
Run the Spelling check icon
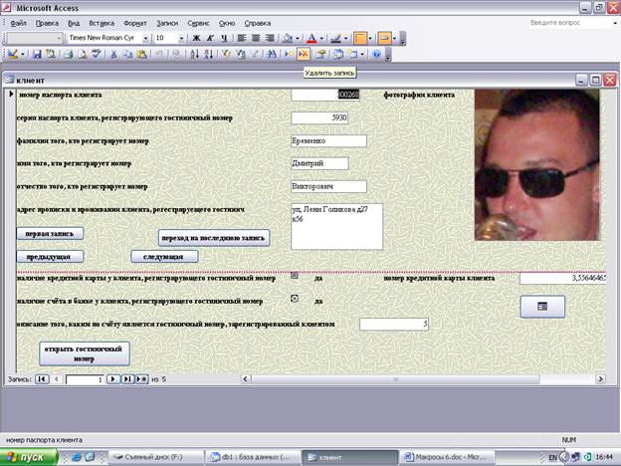pos(97,54)
